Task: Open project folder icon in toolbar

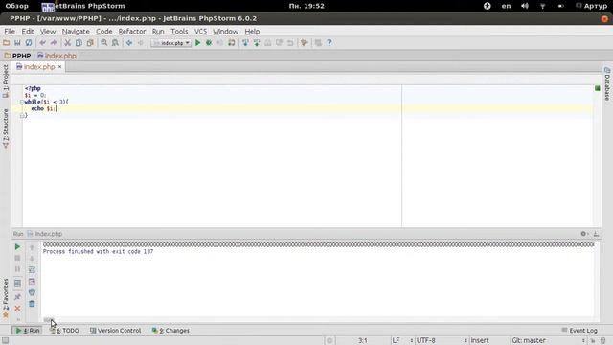Action: point(7,43)
